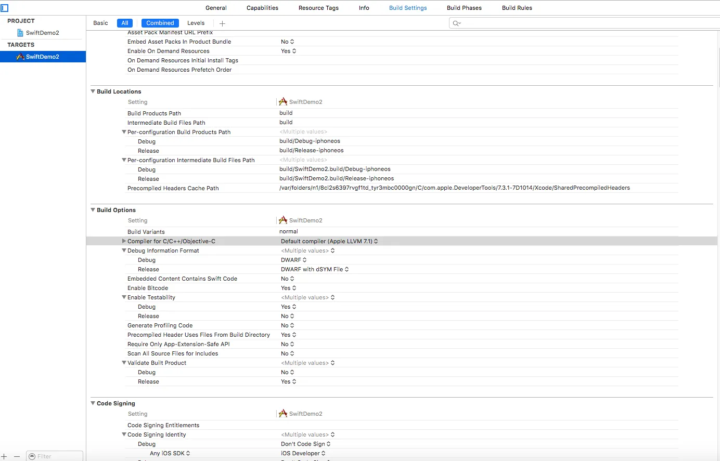
Task: Remove target with the bottom minus icon
Action: click(x=17, y=456)
